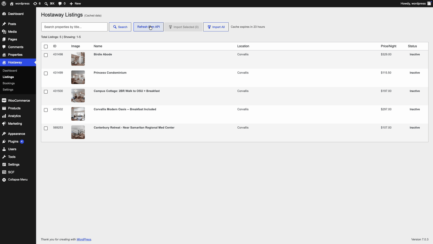Open Hostaway Settings submenu item

pos(8,90)
